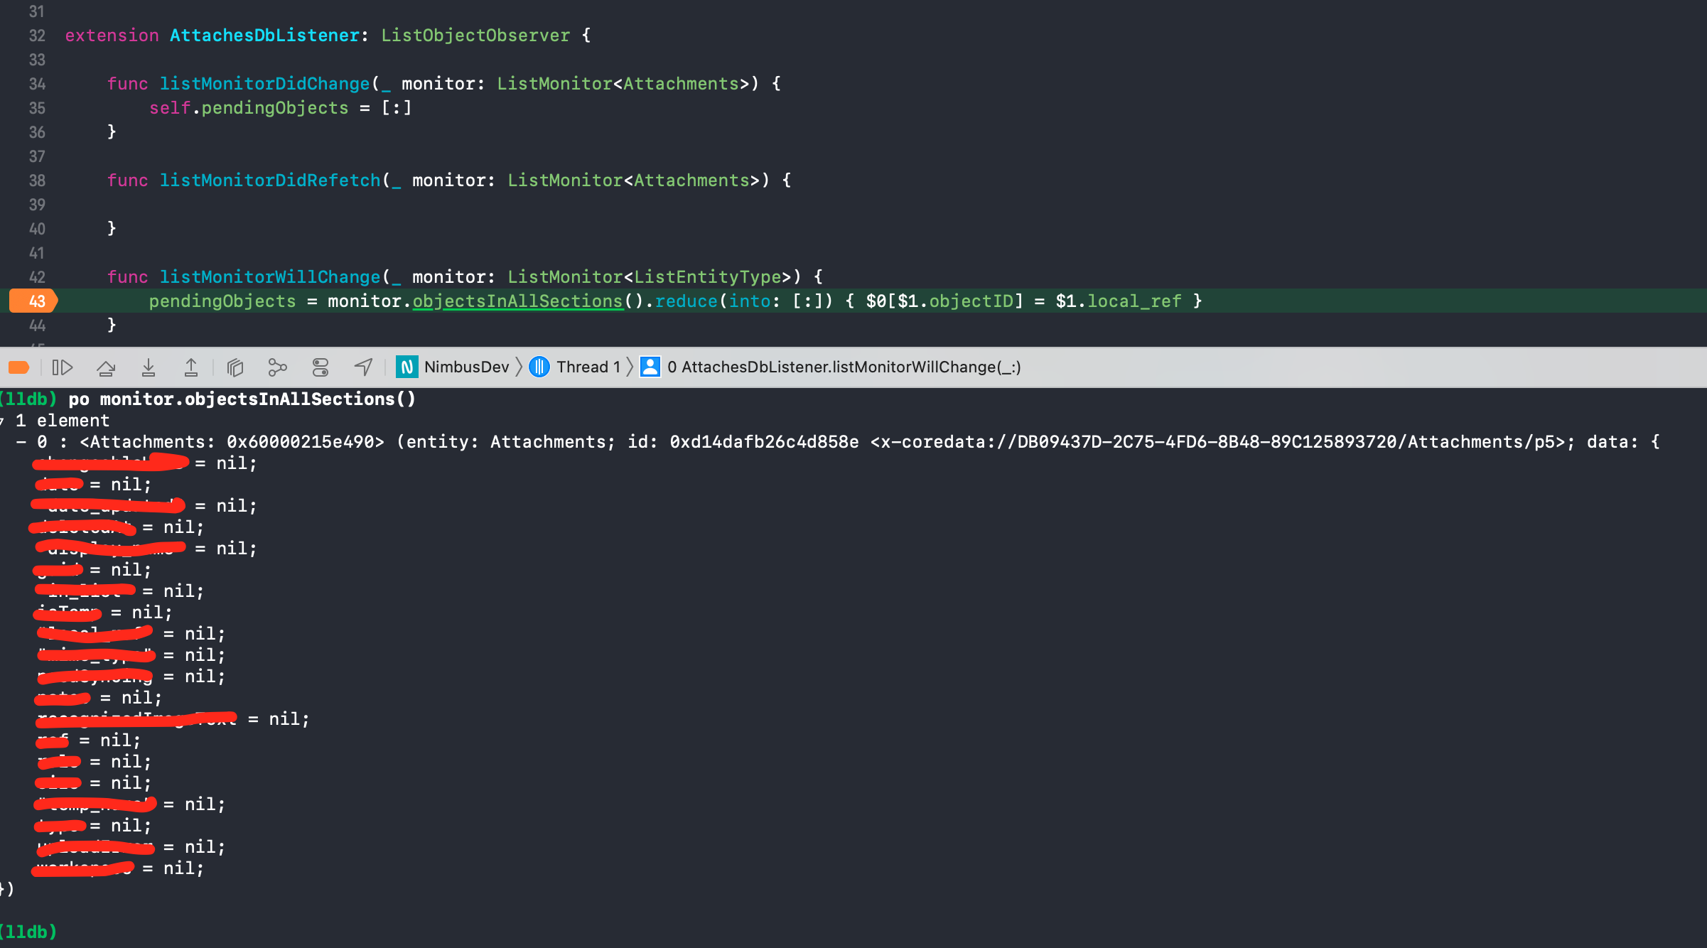
Task: Click the Step Out icon
Action: [x=191, y=367]
